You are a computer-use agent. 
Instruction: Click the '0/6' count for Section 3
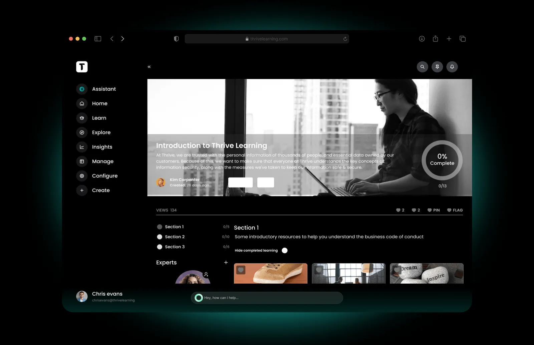(226, 247)
